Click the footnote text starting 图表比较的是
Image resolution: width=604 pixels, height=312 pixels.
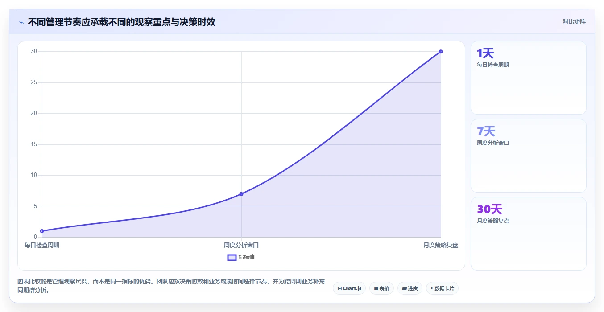(171, 286)
